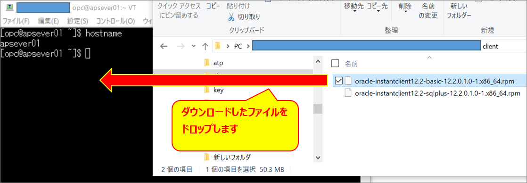Go up one folder level arrow
This screenshot has width=527, height=183.
coord(205,46)
